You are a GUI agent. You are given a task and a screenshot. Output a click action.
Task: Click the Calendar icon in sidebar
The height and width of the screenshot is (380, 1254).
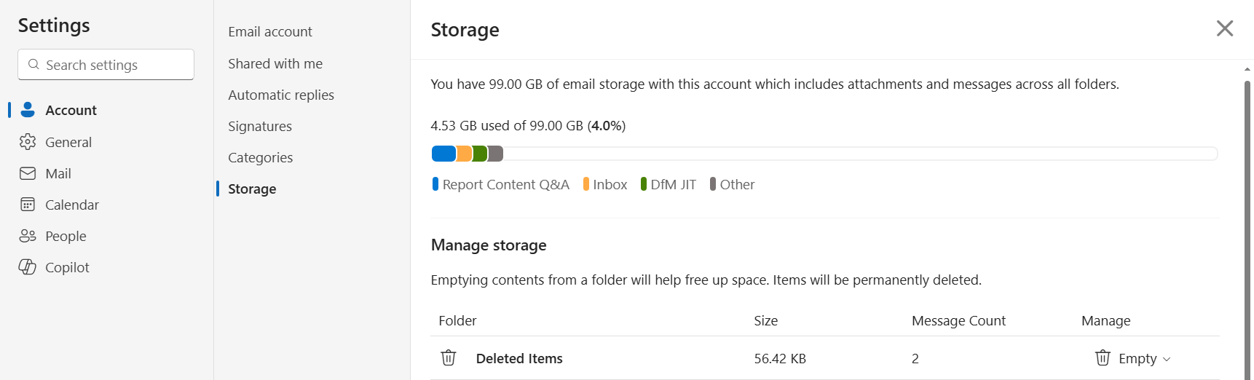point(28,205)
